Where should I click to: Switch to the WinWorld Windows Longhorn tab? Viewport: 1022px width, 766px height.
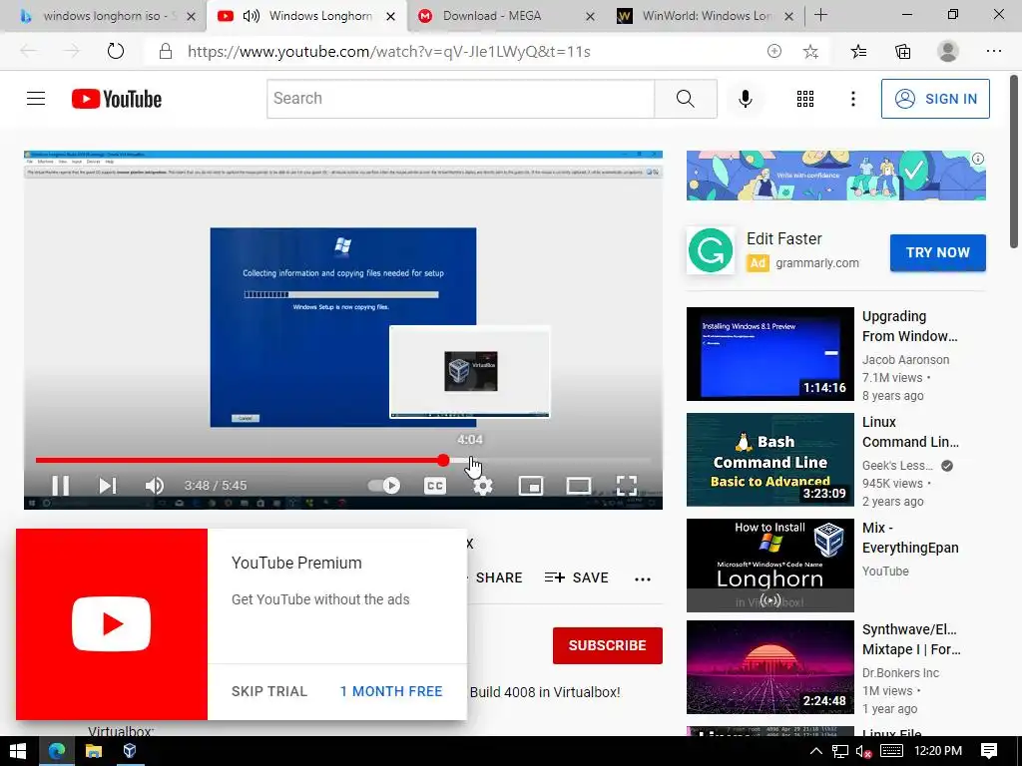(x=708, y=16)
